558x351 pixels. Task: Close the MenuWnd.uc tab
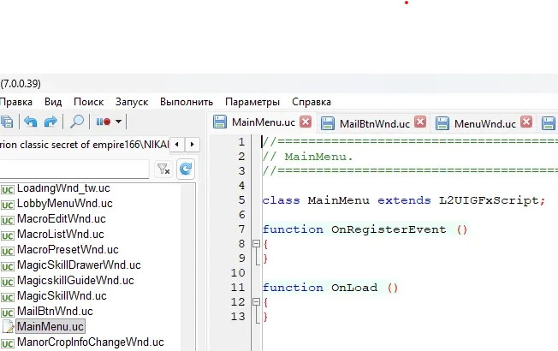click(x=526, y=122)
